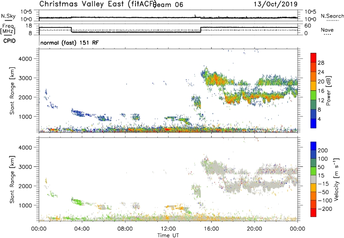This screenshot has width=344, height=238.
Task: Click the "-200" velocity colorbar value
Action: tap(325, 209)
